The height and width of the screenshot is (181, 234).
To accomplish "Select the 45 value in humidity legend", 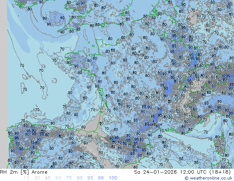I will pos(47,178).
